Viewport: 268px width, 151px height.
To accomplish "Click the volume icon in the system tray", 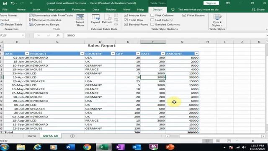I will [x=244, y=147].
